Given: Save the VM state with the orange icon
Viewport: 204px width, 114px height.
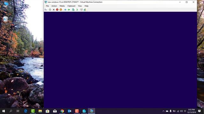Looking at the screenshot, I should [61, 10].
